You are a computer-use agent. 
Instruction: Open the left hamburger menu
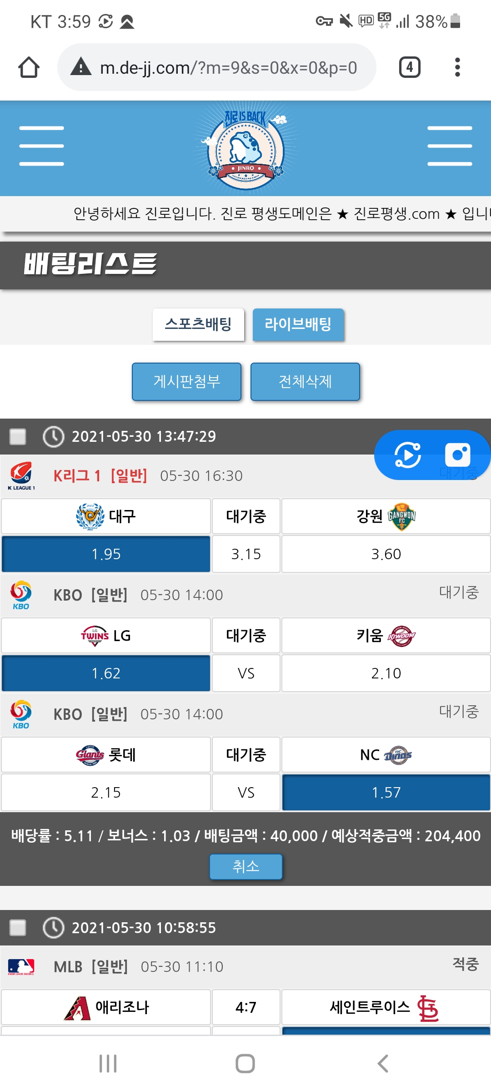pos(41,146)
